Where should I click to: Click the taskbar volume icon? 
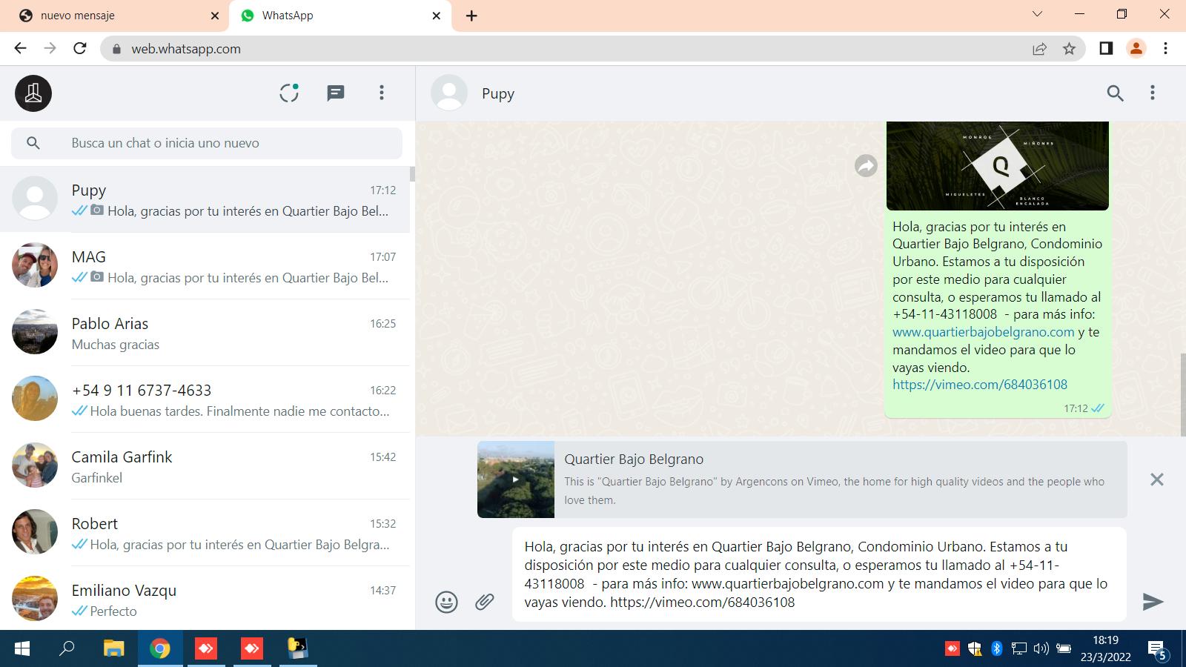1041,649
